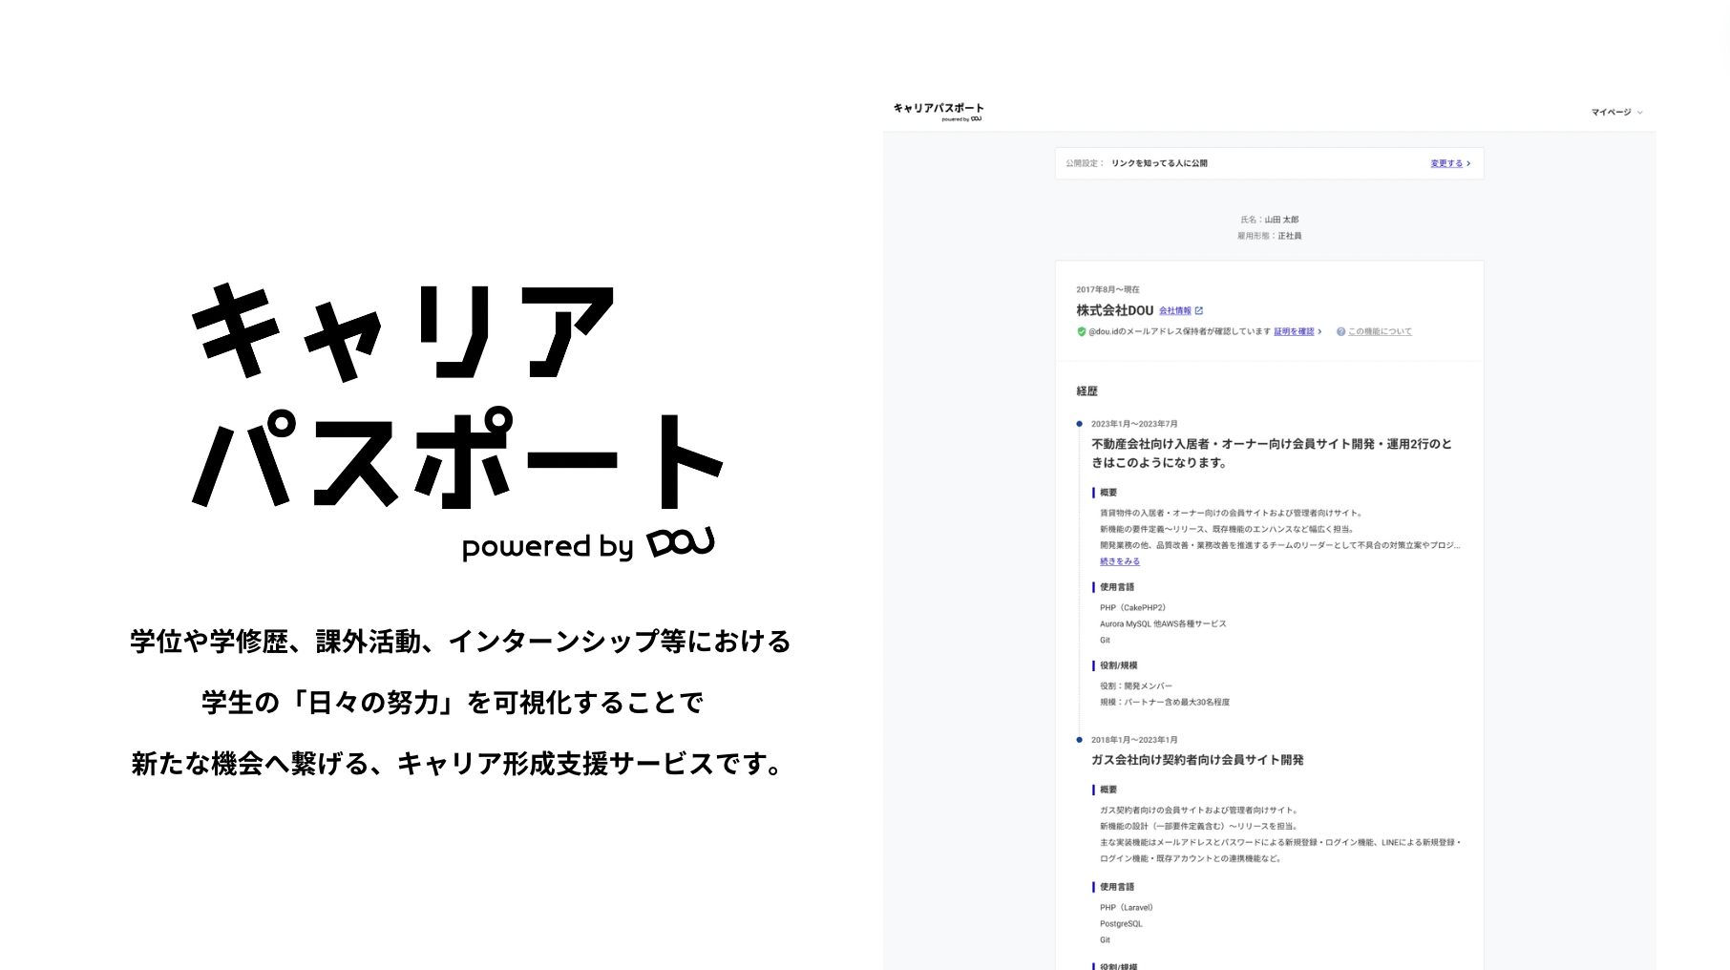Viewport: 1730px width, 970px height.
Task: Click the 概要 heading under the 不動産会社 project
Action: pyautogui.click(x=1108, y=493)
